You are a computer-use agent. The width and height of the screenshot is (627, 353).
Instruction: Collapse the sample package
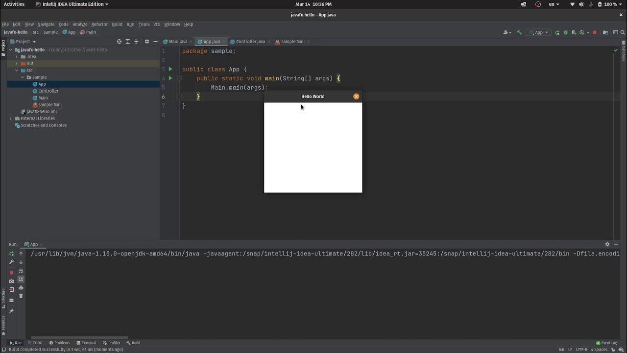(22, 77)
